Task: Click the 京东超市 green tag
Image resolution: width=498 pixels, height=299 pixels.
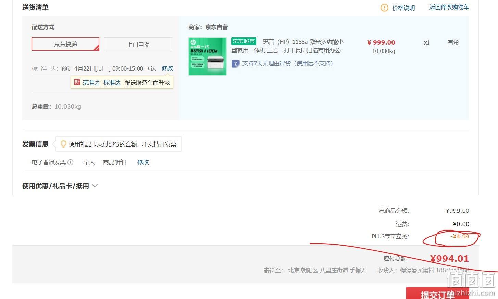Action: (244, 41)
